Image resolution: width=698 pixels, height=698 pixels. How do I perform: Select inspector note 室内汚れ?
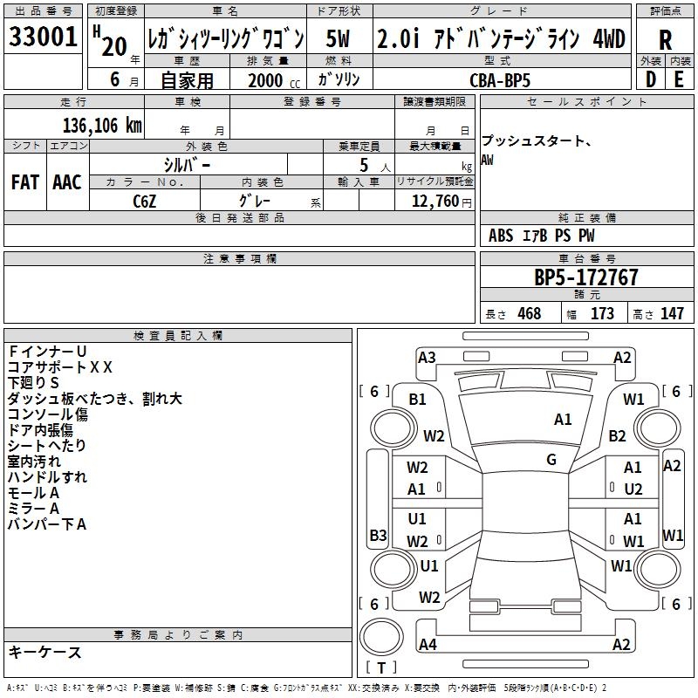coord(34,462)
